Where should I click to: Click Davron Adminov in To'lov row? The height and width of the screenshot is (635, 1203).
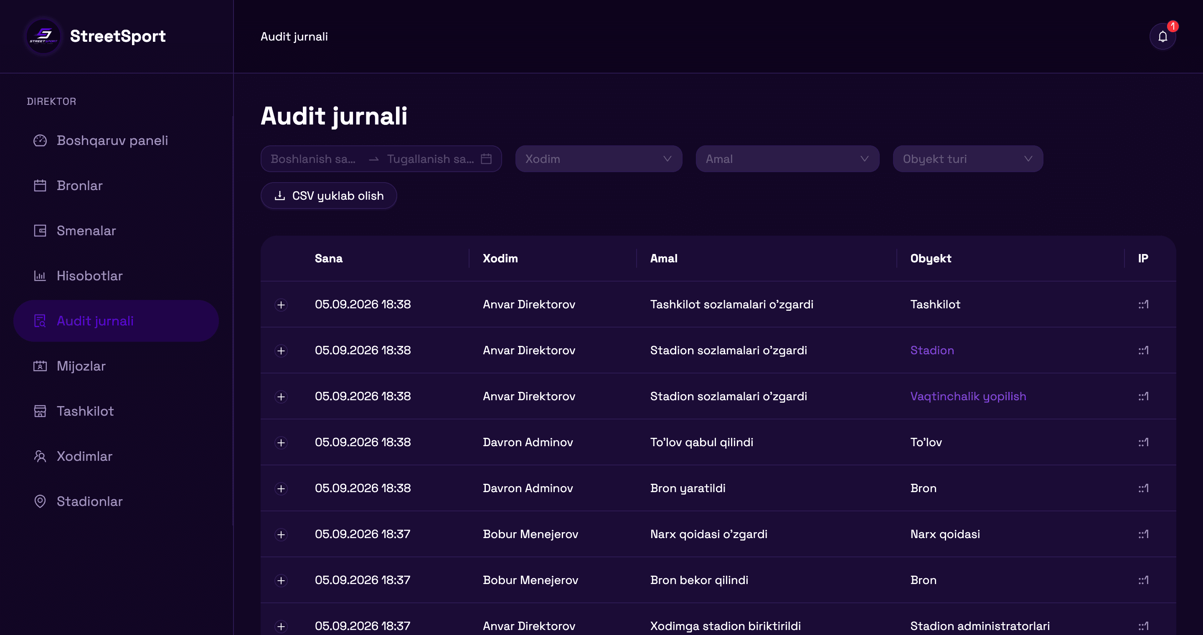[x=528, y=443]
